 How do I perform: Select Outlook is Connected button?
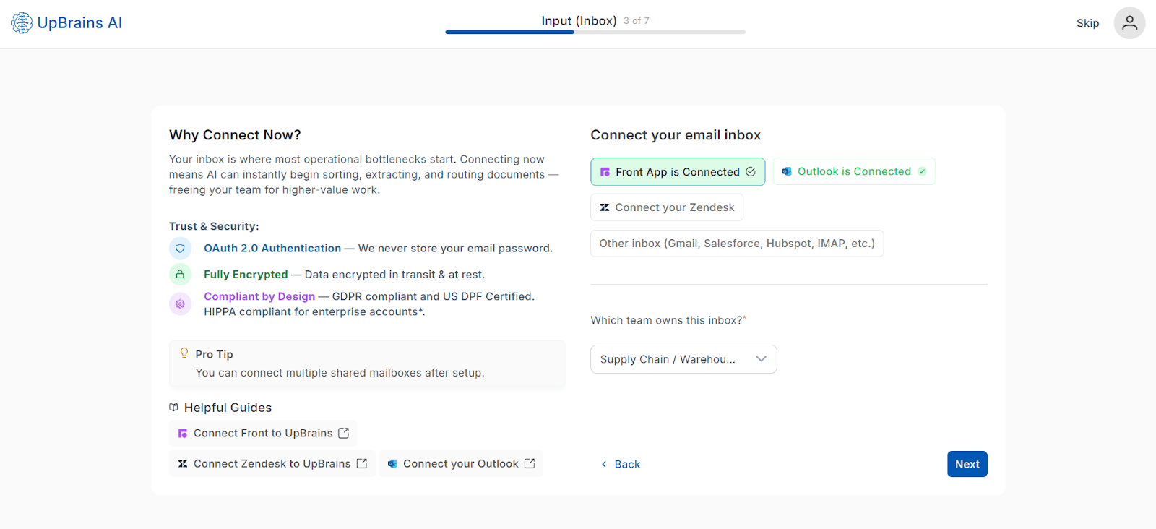pos(854,171)
